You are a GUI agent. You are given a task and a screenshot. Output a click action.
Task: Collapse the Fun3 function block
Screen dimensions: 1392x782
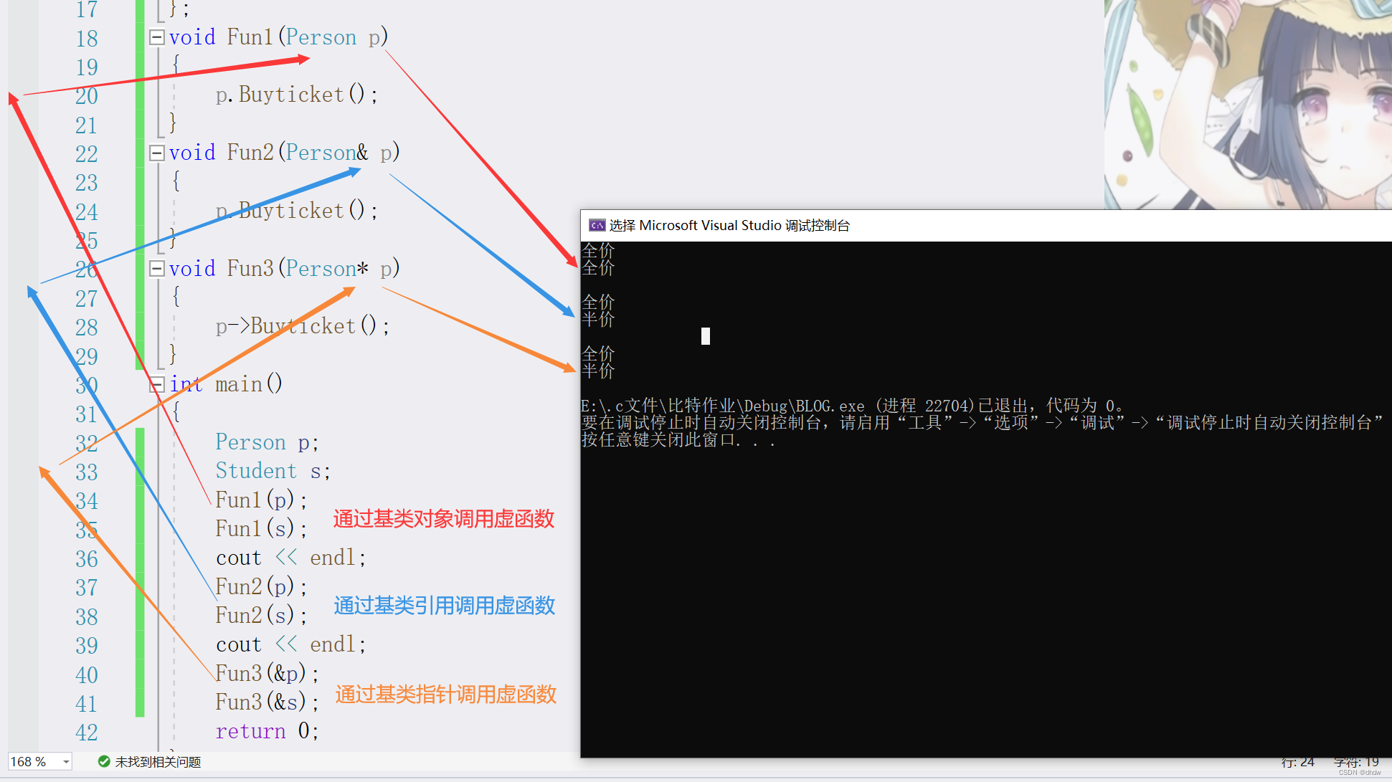pyautogui.click(x=156, y=269)
